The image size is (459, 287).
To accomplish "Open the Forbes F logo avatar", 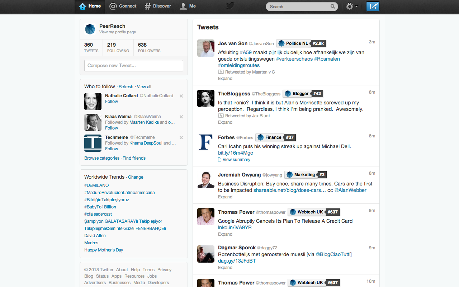I will [x=206, y=142].
